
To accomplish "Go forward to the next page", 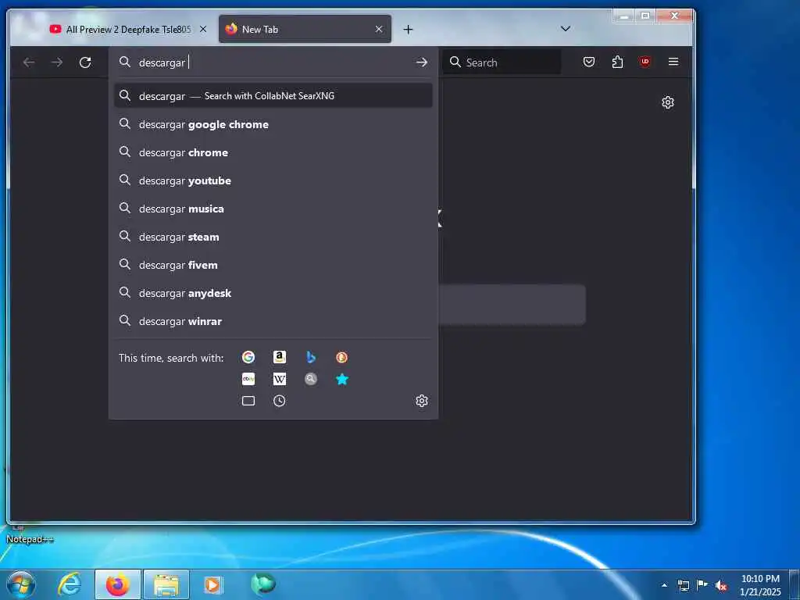I will tap(57, 62).
